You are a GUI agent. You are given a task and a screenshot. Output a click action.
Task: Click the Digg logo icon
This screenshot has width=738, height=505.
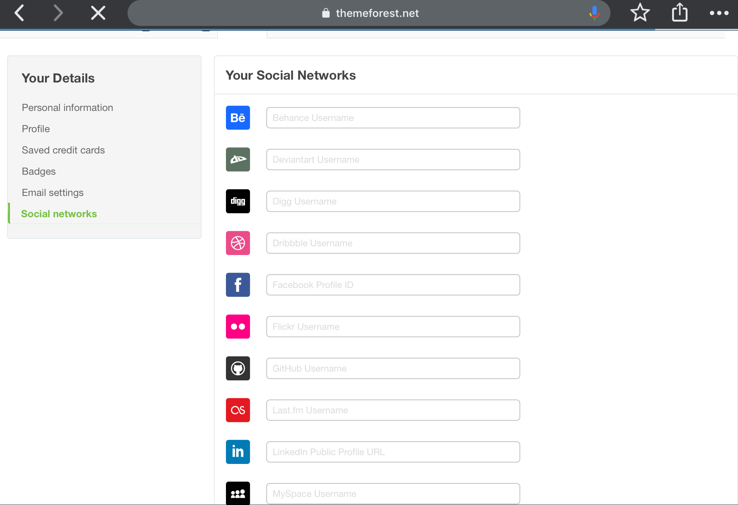(238, 201)
